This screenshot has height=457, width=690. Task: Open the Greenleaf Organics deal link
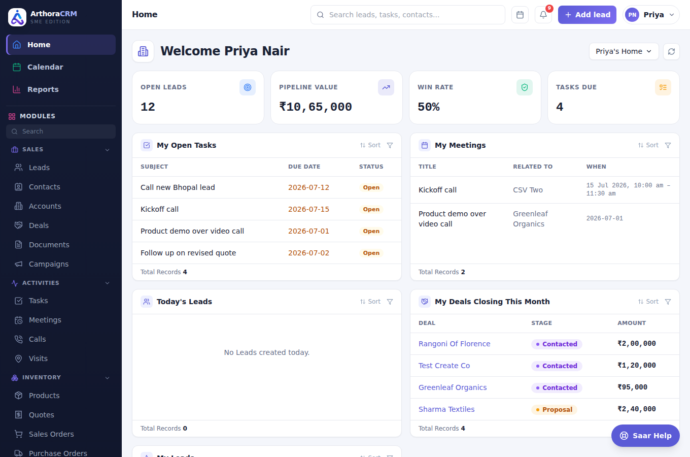tap(453, 387)
